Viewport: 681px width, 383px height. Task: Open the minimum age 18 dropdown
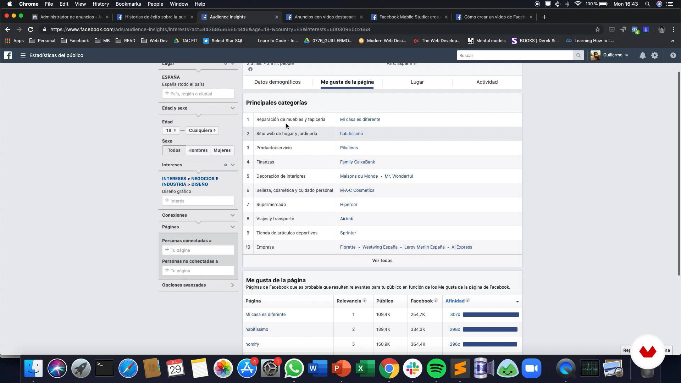(170, 131)
